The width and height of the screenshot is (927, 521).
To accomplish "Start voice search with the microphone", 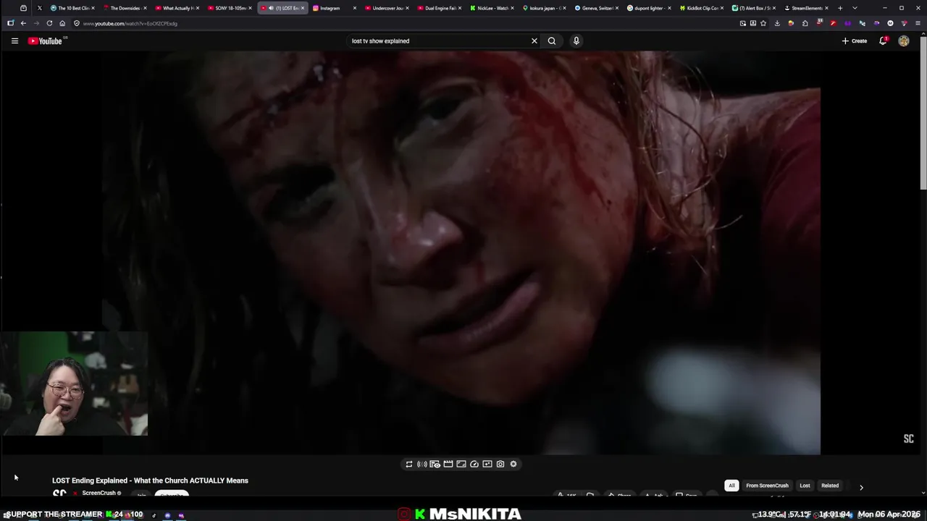I will pyautogui.click(x=576, y=41).
